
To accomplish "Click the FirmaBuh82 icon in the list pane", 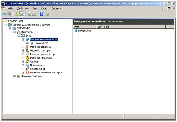I will [76, 31].
